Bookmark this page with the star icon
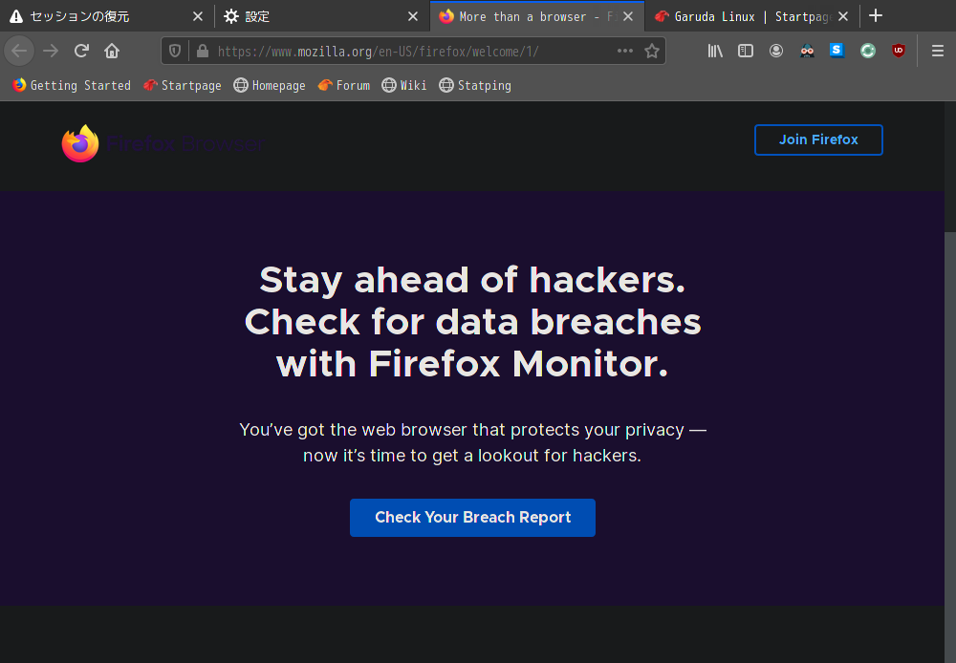956x663 pixels. pos(652,52)
